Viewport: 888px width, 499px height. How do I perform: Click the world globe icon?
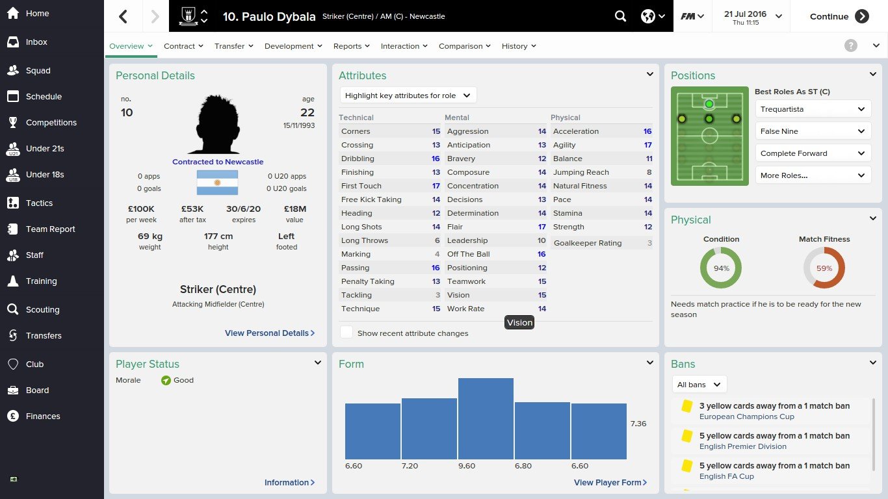[648, 16]
